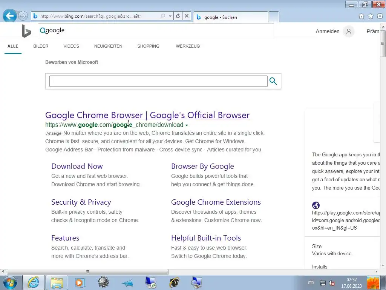Viewport: 386px width, 290px height.
Task: Open the Helpful Built-in Tools link
Action: [x=206, y=238]
